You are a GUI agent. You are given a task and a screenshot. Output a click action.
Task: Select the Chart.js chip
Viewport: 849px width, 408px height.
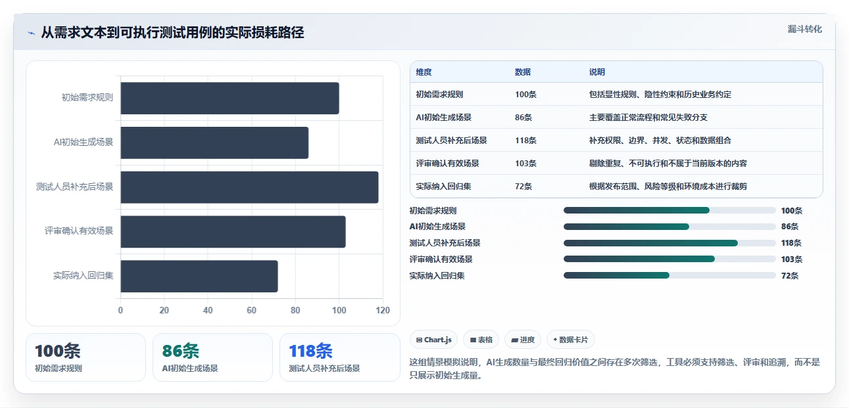pyautogui.click(x=433, y=340)
